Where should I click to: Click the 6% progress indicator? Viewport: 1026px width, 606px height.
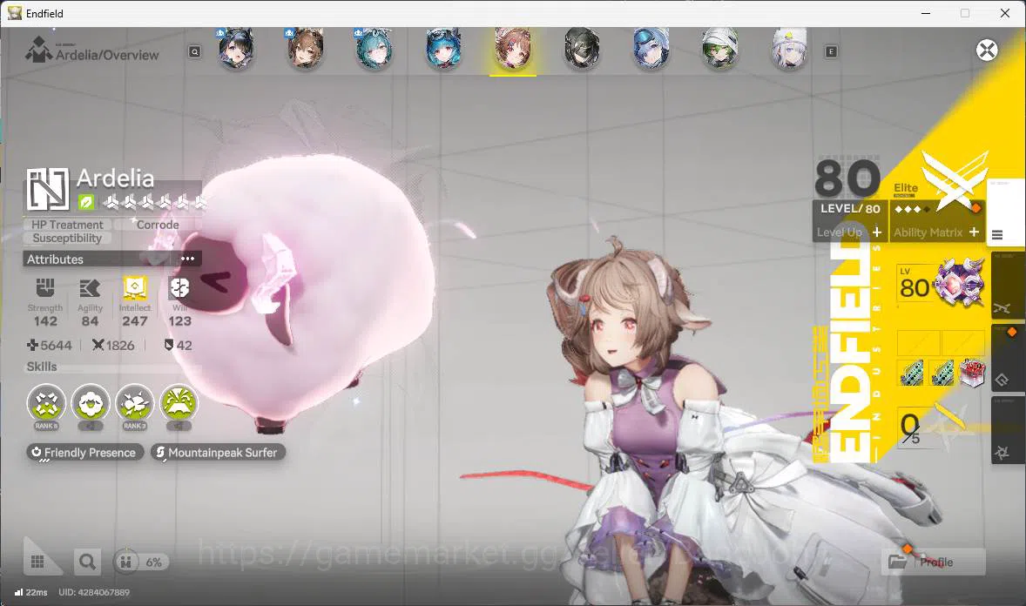point(141,562)
